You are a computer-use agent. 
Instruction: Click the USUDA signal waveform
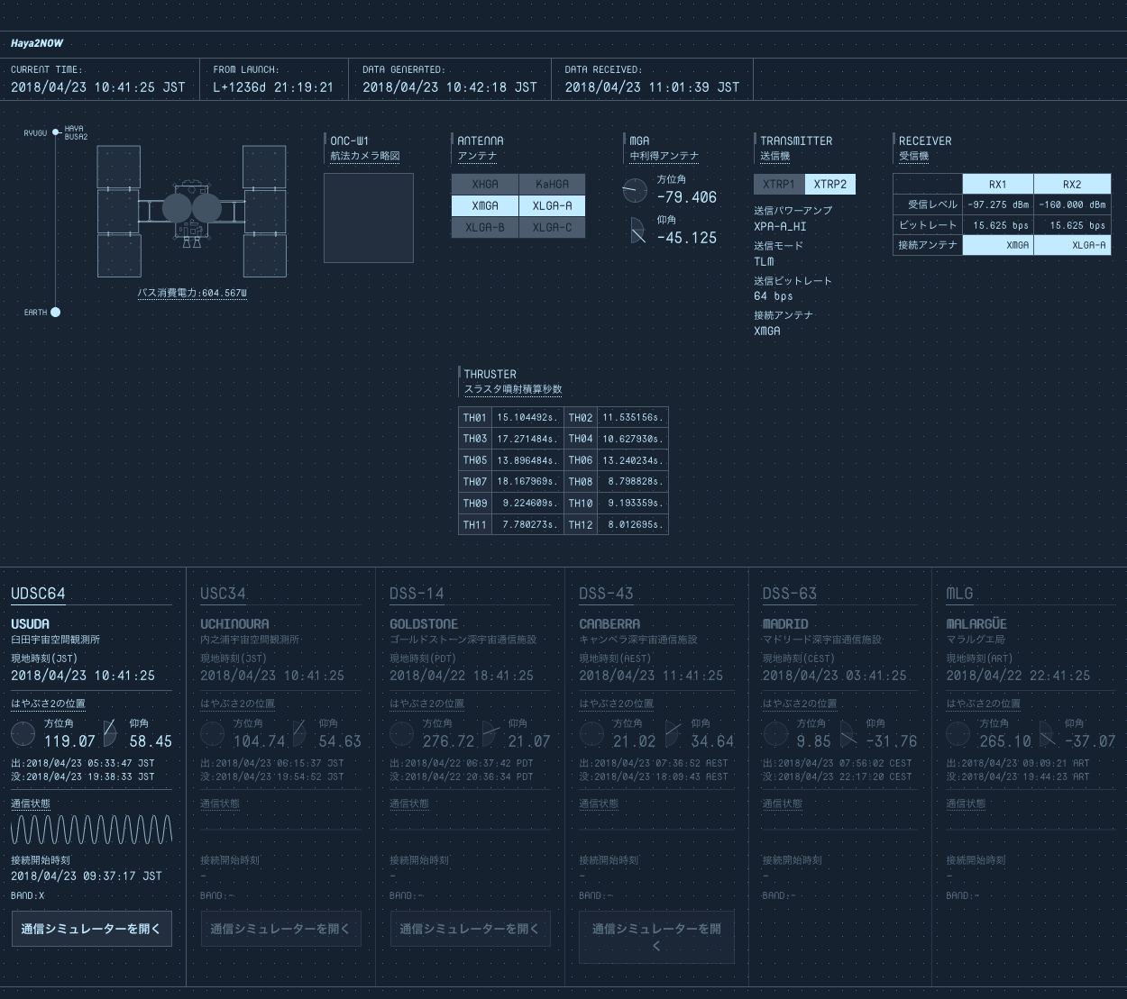tap(91, 830)
